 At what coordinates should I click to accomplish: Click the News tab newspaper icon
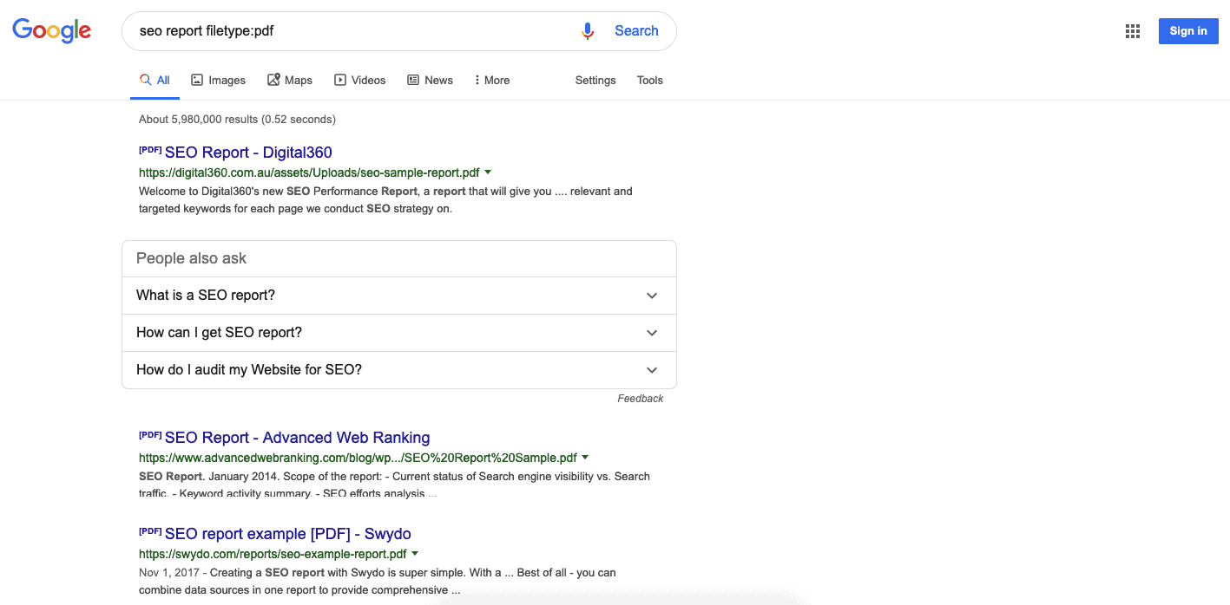click(x=411, y=79)
